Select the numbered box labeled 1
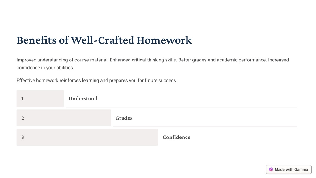 pyautogui.click(x=40, y=99)
